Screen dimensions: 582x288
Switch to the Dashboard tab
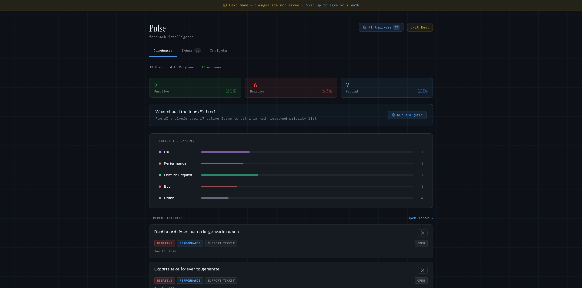pyautogui.click(x=163, y=51)
